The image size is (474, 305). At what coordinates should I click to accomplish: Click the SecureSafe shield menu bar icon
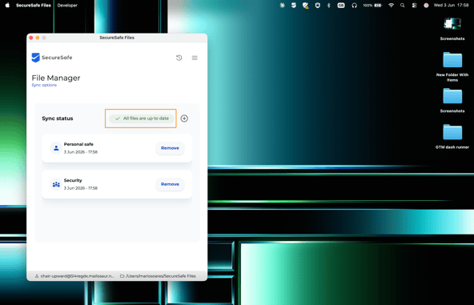(294, 5)
